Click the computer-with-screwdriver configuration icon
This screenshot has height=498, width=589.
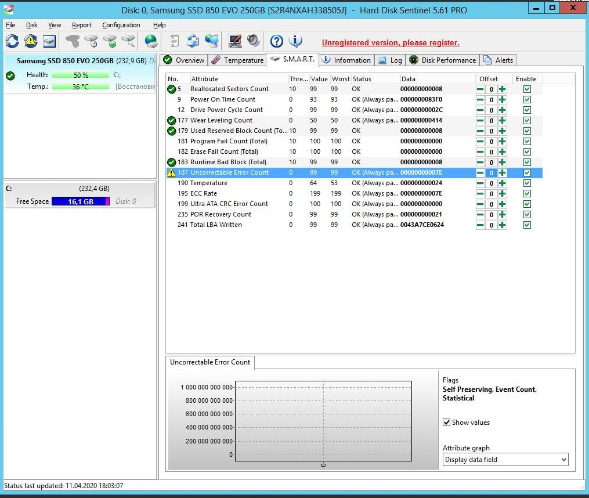click(x=235, y=41)
